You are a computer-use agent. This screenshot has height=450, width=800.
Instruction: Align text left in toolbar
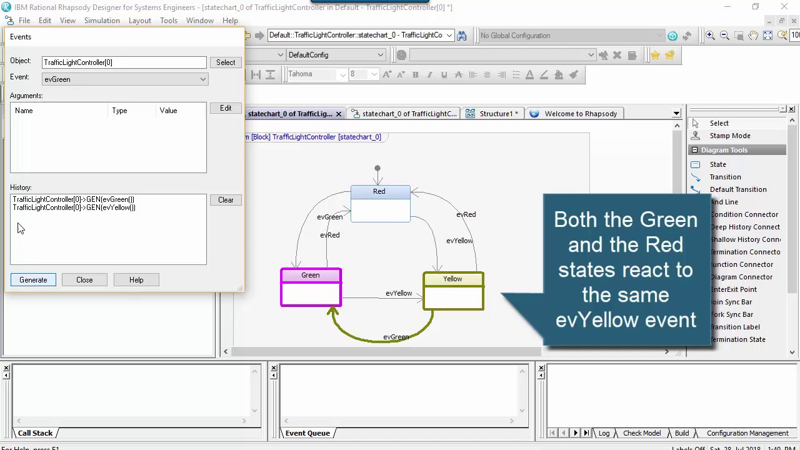[x=472, y=74]
